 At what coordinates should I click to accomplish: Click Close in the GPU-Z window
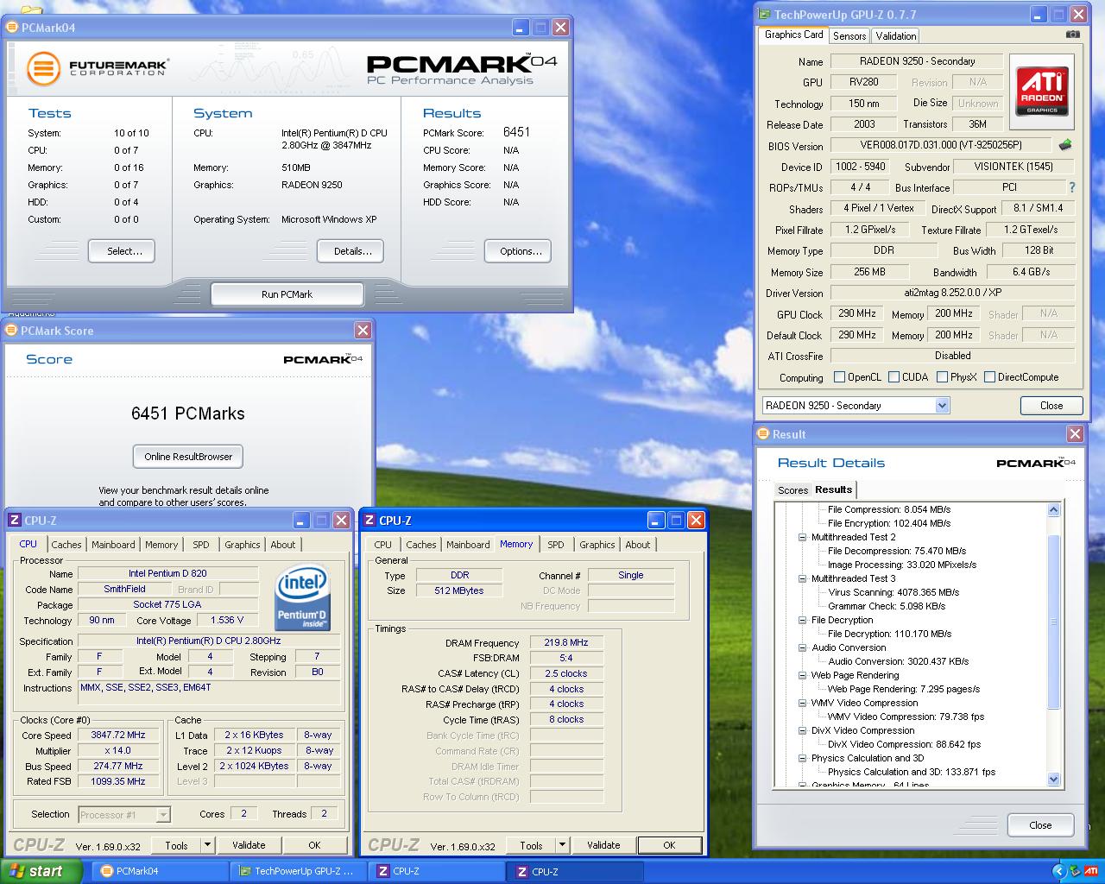point(1051,405)
